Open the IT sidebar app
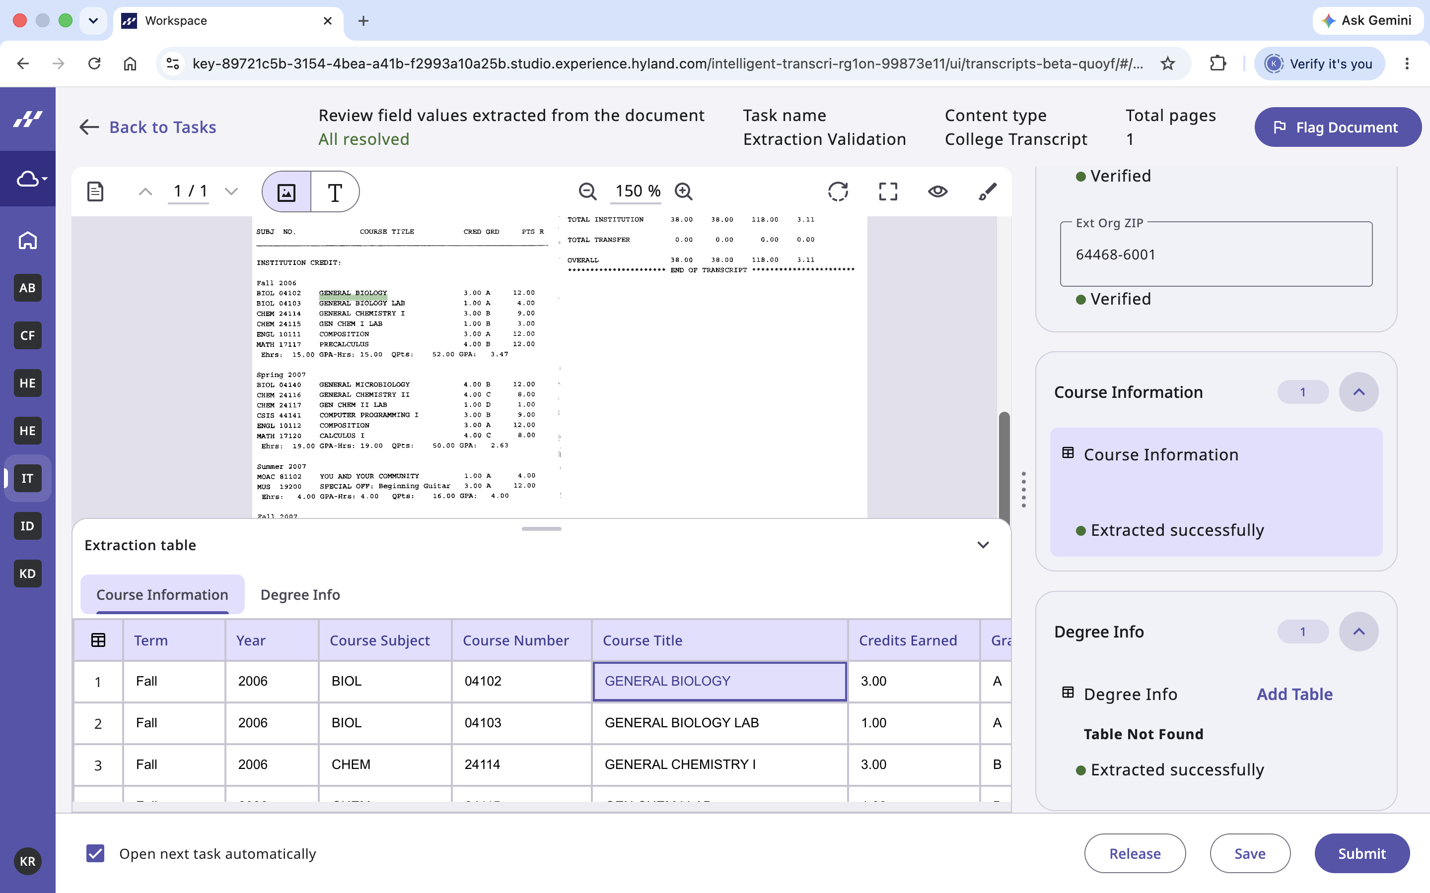The width and height of the screenshot is (1430, 893). coord(28,478)
